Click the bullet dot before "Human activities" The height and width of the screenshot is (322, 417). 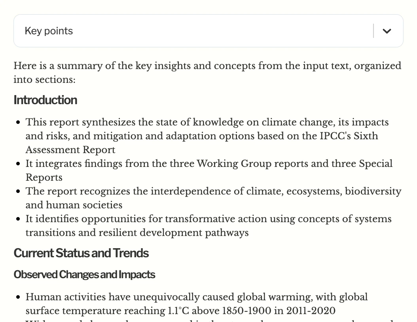tap(18, 298)
